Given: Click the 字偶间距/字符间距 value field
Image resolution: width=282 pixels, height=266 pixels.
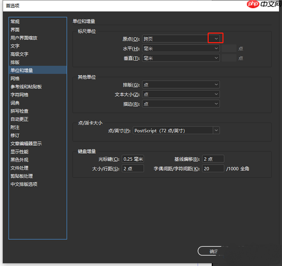Looking at the screenshot, I should point(213,169).
